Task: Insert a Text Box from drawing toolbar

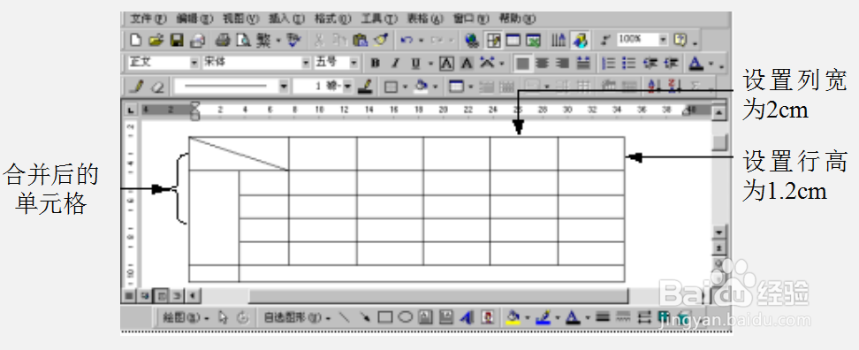Action: pos(426,316)
